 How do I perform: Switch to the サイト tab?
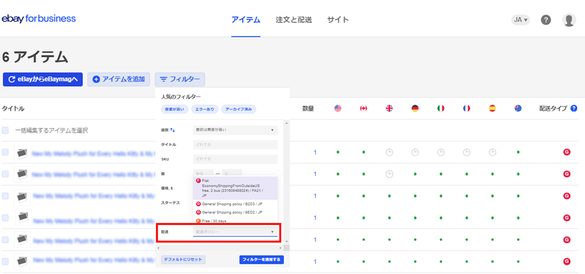click(338, 20)
